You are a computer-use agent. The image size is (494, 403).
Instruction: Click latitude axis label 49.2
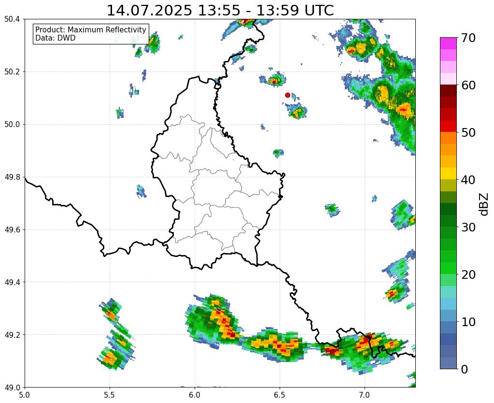12,335
